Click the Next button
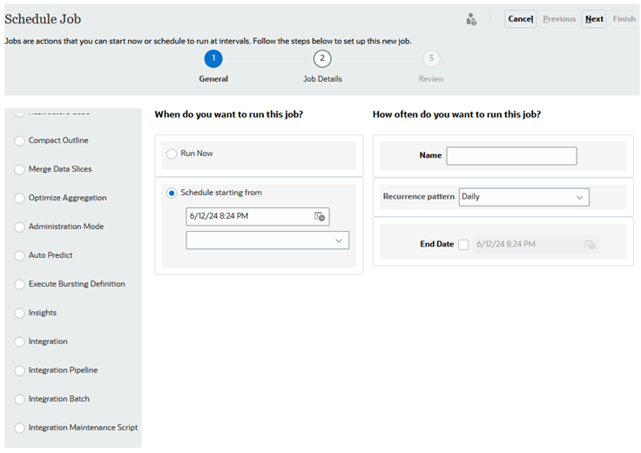 coord(594,19)
